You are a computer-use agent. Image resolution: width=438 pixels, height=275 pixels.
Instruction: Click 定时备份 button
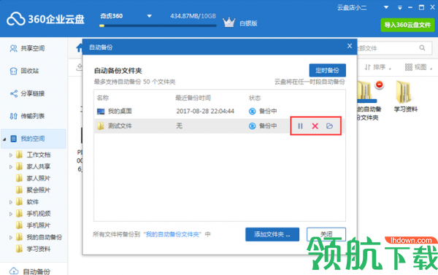(x=327, y=70)
